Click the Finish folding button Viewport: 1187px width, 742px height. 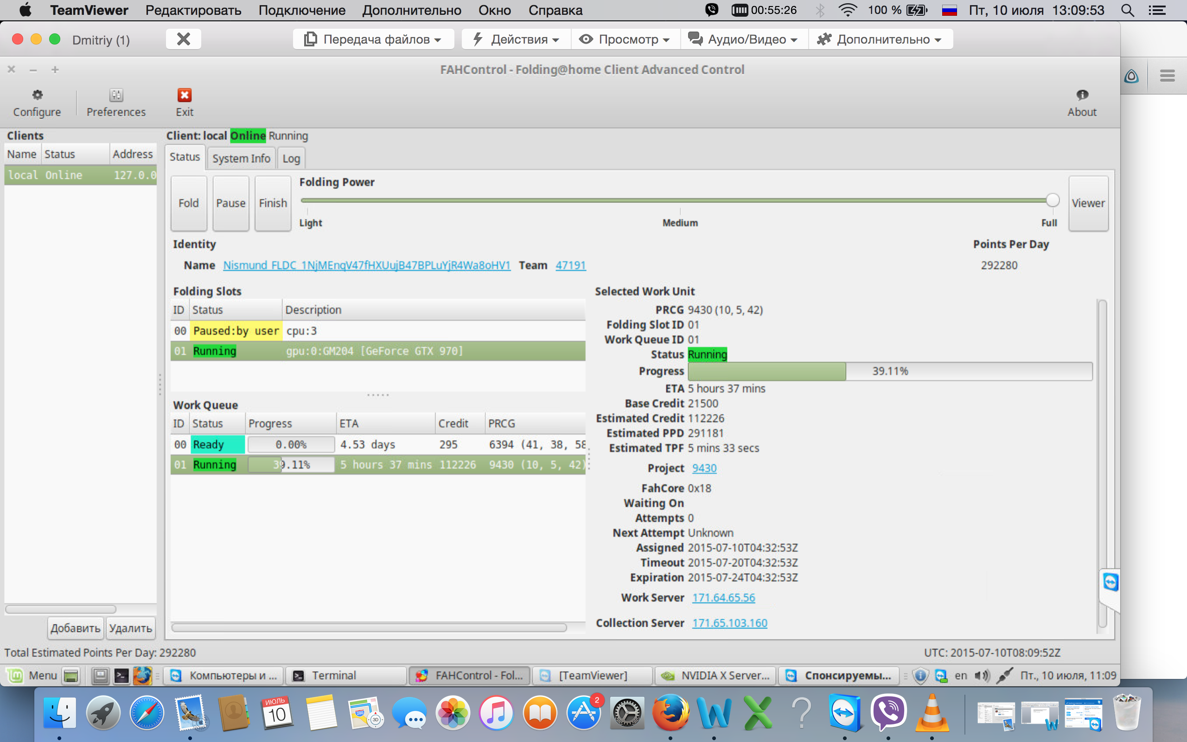pyautogui.click(x=273, y=203)
